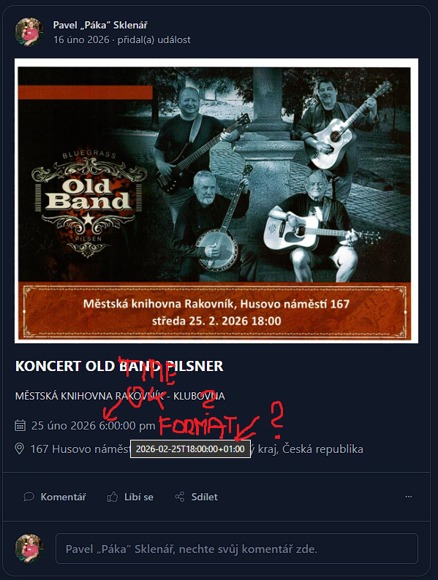Click the Sdílet button label
438x580 pixels.
[204, 497]
